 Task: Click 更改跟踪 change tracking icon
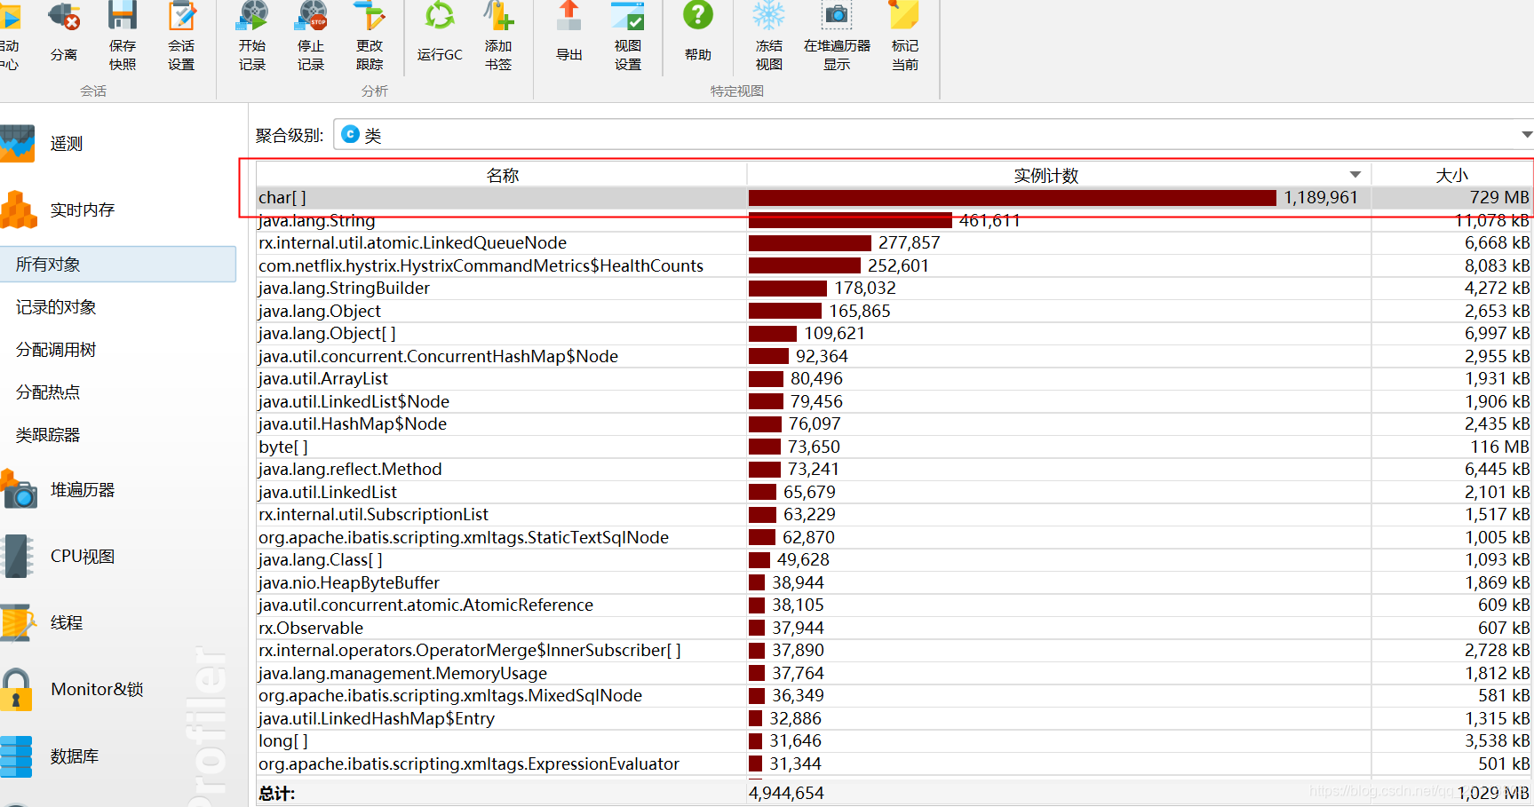370,16
